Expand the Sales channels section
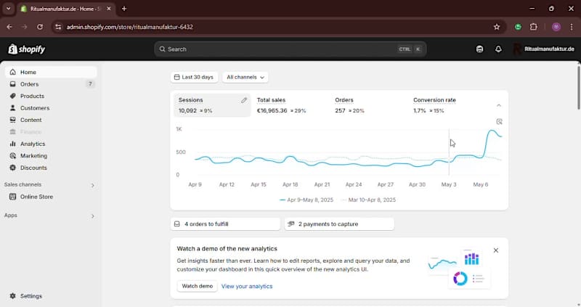581x307 pixels. tap(92, 185)
